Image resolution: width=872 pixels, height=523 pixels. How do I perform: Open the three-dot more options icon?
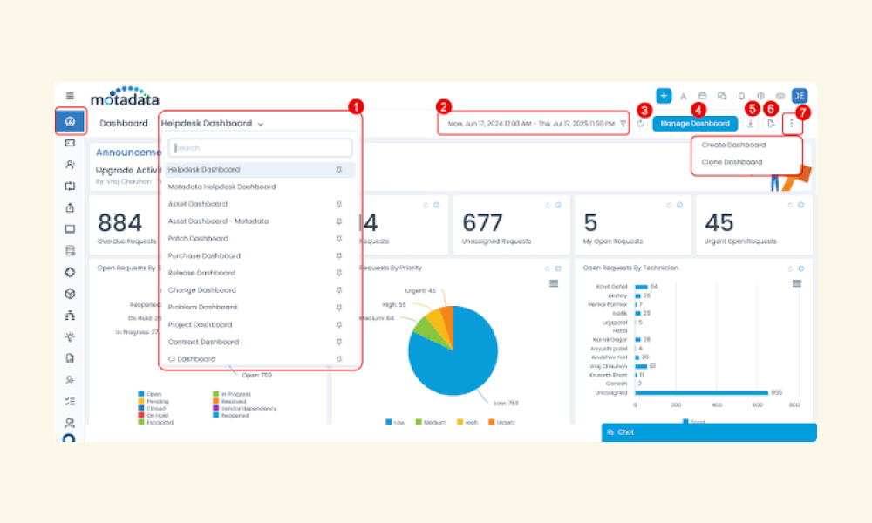[x=792, y=124]
